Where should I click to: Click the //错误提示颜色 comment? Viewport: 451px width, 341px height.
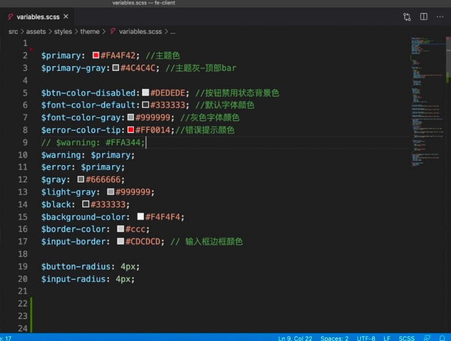pyautogui.click(x=205, y=130)
